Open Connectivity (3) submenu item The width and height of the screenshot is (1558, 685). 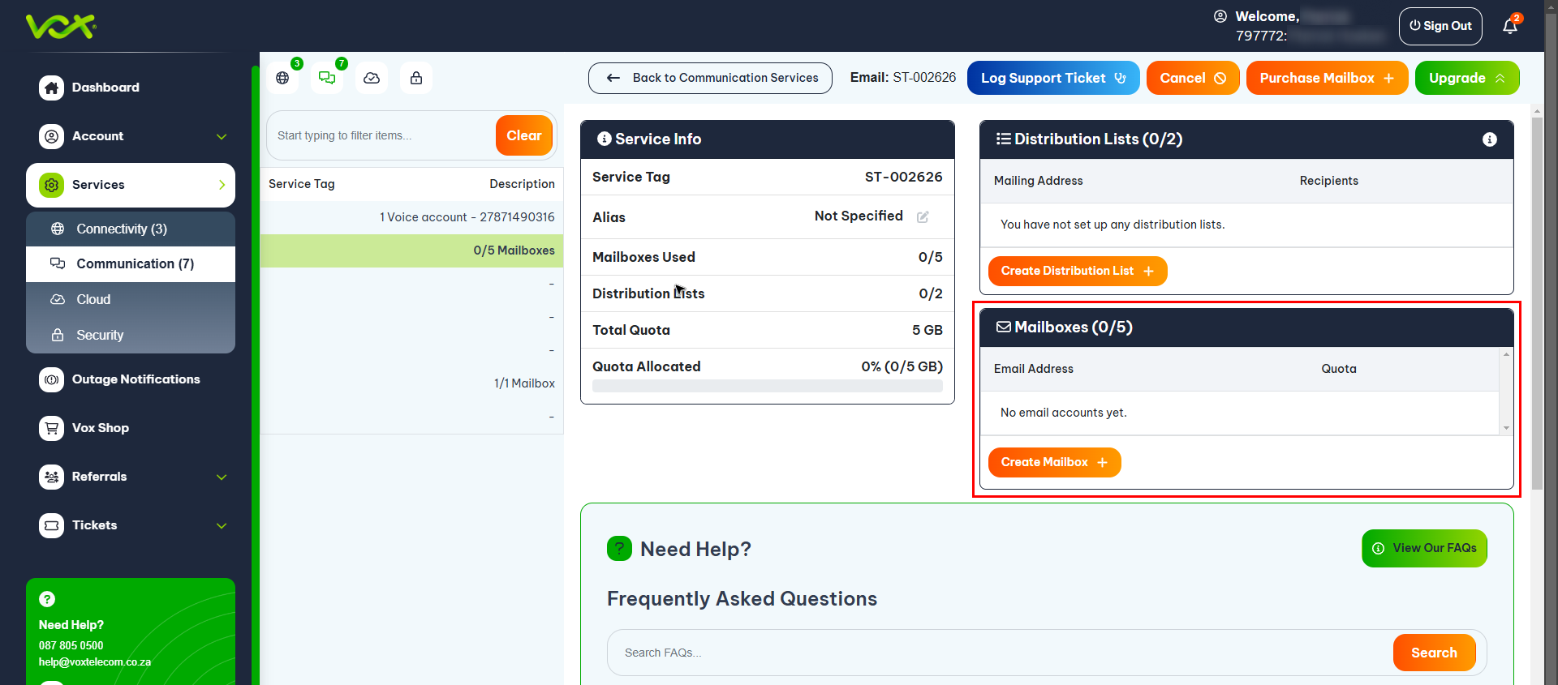tap(122, 229)
